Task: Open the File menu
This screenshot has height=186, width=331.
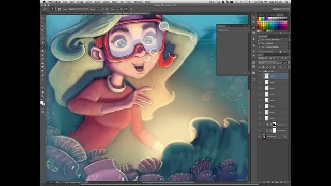Action: point(65,2)
